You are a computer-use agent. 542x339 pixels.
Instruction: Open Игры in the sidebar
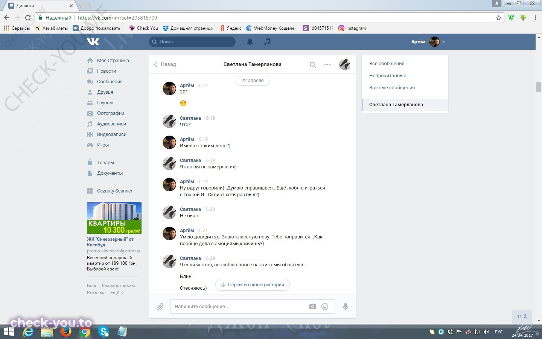[103, 145]
